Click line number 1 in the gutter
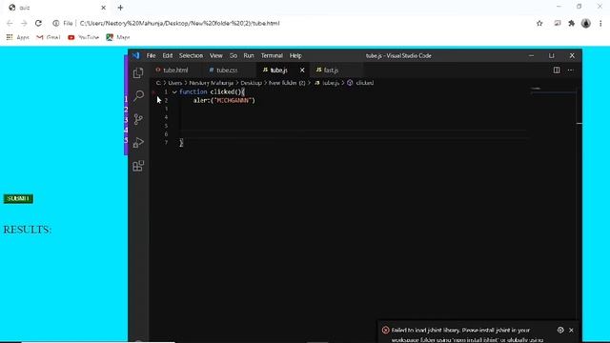This screenshot has height=343, width=610. pos(166,92)
